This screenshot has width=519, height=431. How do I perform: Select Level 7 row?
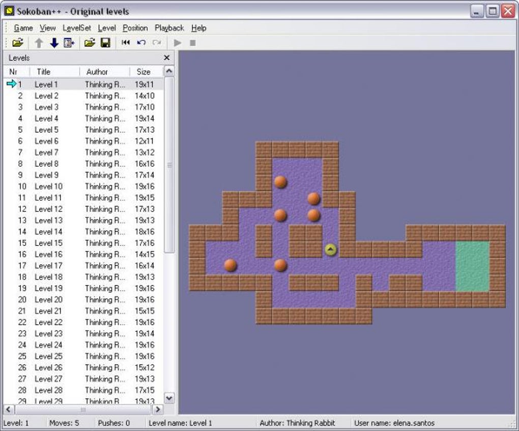tap(83, 152)
